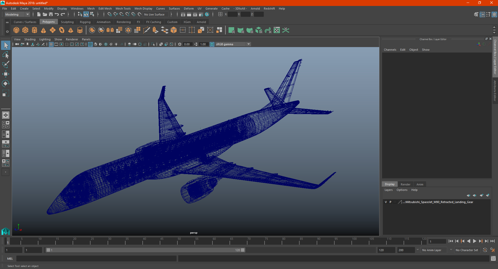
Task: Click the New Scene file icon
Action: [x=39, y=14]
